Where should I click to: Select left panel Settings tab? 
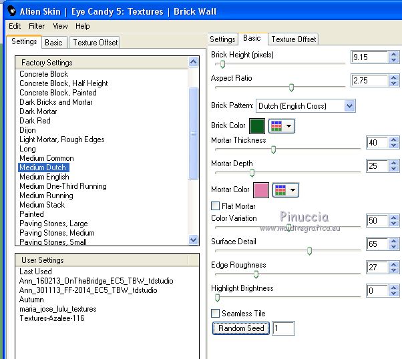coord(24,41)
